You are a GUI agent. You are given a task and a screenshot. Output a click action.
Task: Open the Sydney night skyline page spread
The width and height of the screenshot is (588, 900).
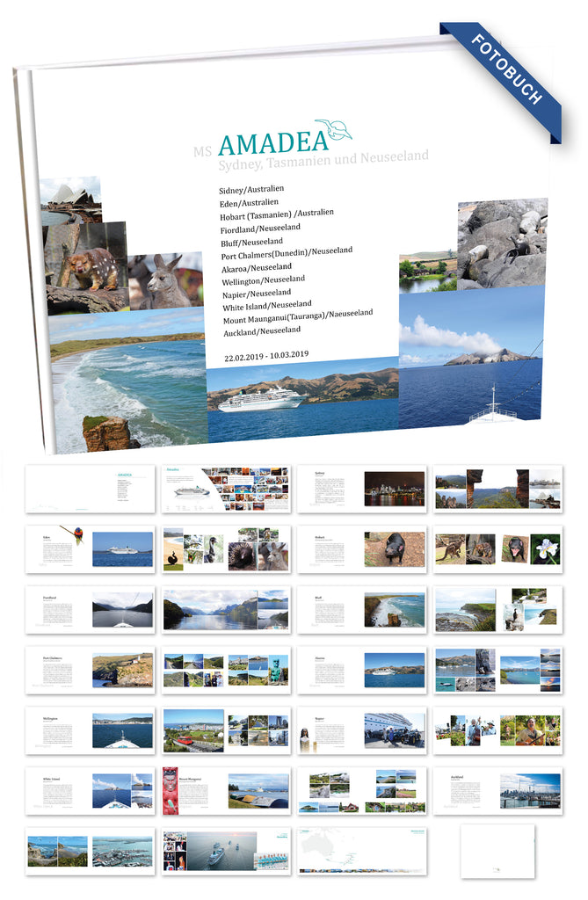361,489
